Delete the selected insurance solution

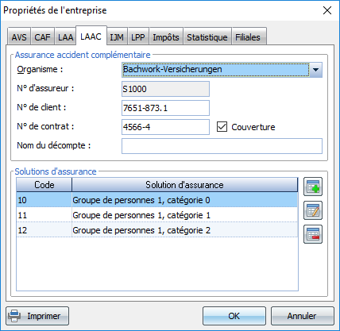point(313,234)
